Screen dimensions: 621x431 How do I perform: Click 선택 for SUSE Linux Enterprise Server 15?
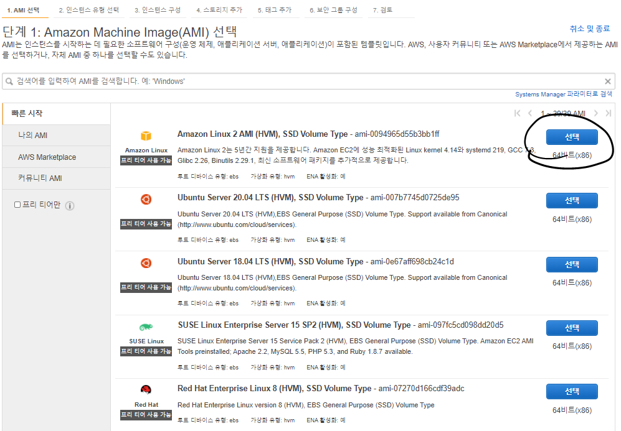pyautogui.click(x=572, y=328)
